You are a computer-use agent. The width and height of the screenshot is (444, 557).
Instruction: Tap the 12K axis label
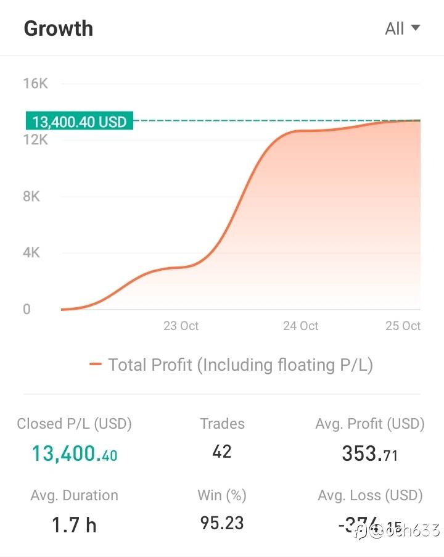[35, 140]
